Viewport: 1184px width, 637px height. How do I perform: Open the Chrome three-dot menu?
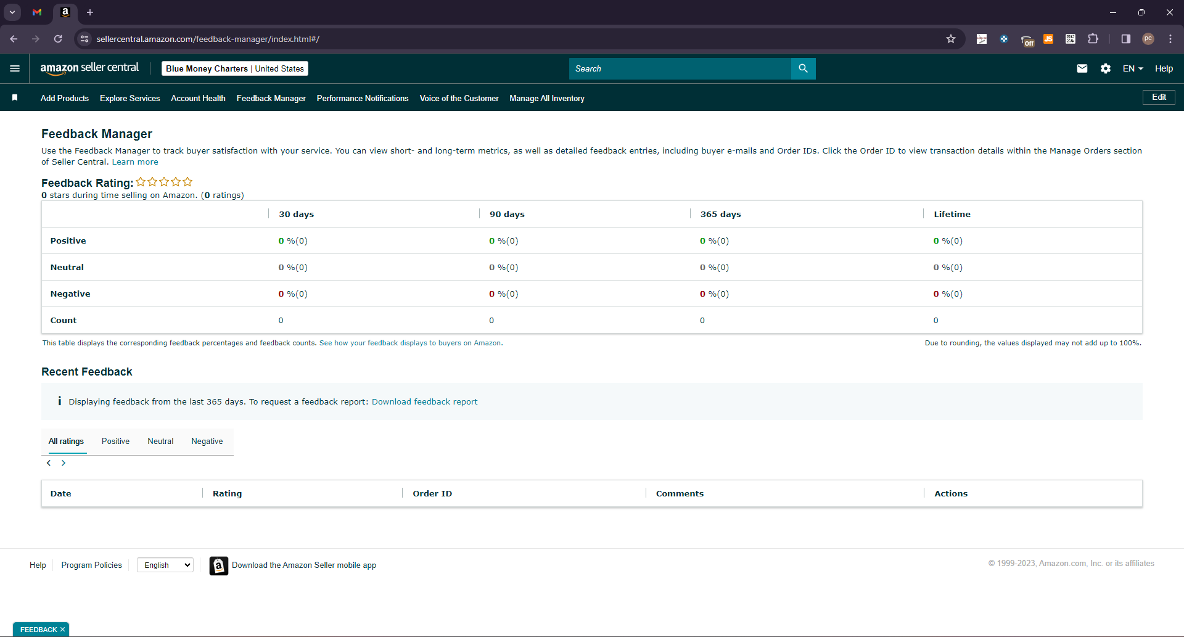point(1170,39)
